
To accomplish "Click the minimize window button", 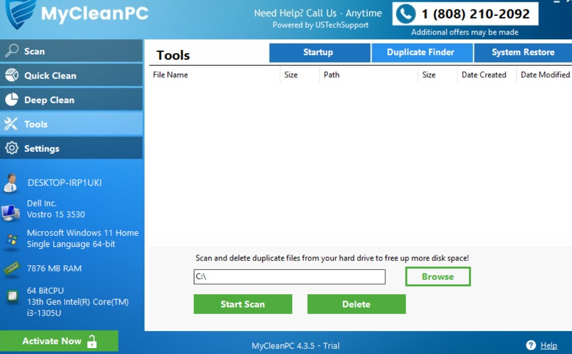I will (x=557, y=2).
